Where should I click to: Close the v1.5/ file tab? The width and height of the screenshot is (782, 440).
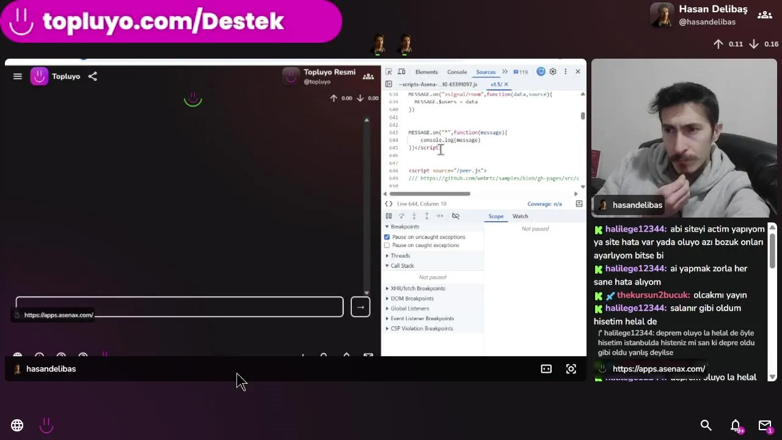click(x=506, y=84)
